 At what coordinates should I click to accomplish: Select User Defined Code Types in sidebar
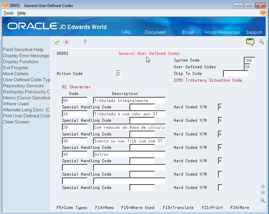26,80
